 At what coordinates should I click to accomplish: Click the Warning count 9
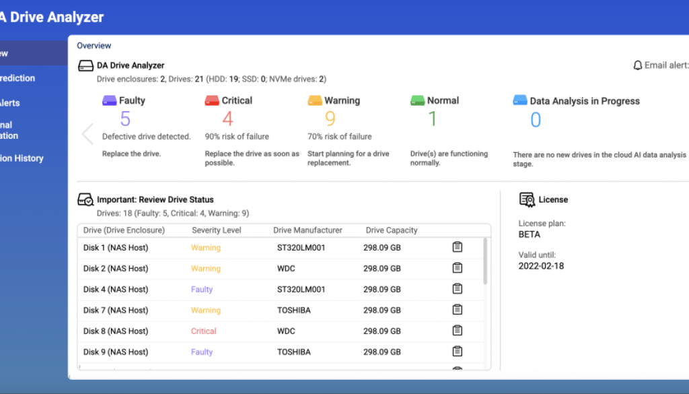click(x=330, y=119)
